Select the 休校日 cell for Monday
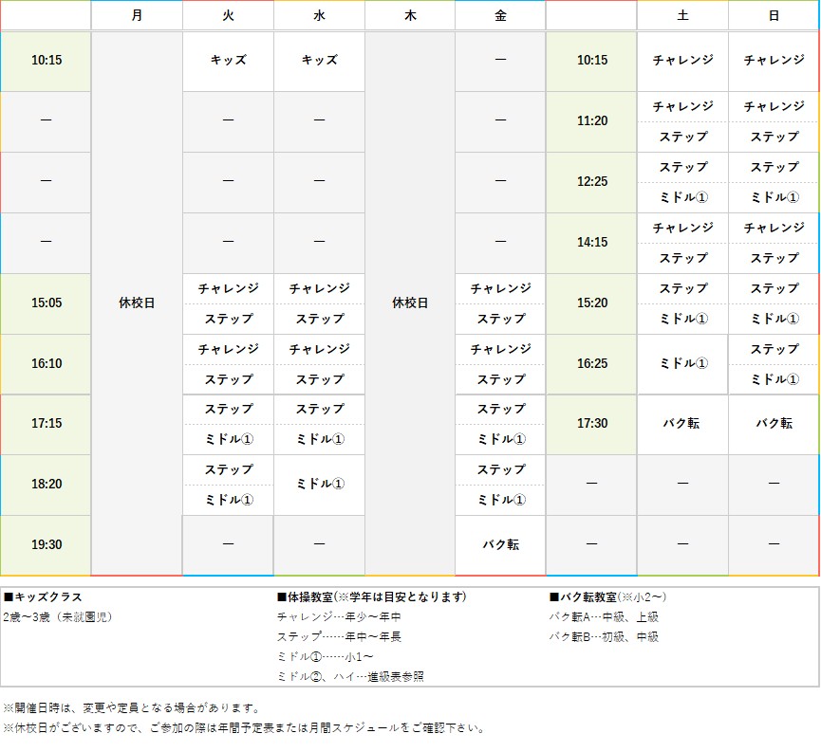Viewport: 821px width, 752px height. (x=137, y=303)
